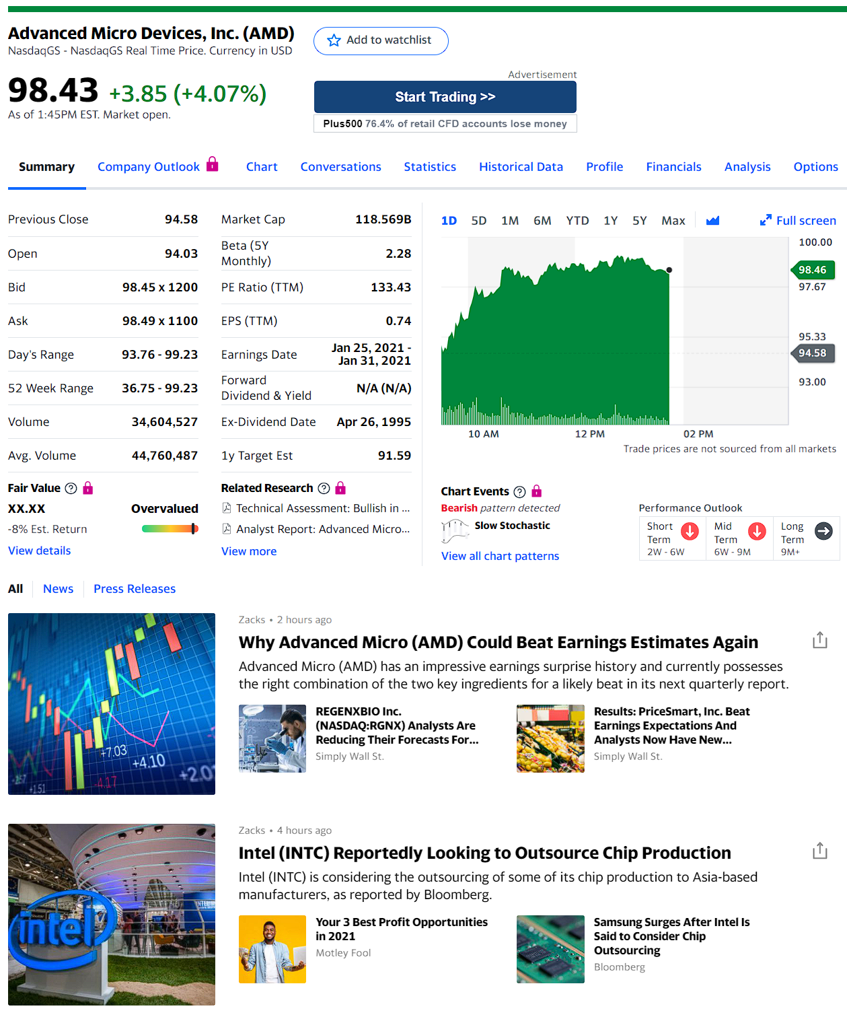Click the lock icon next to Related Research
Viewport: 847px width, 1023px height.
coord(340,488)
